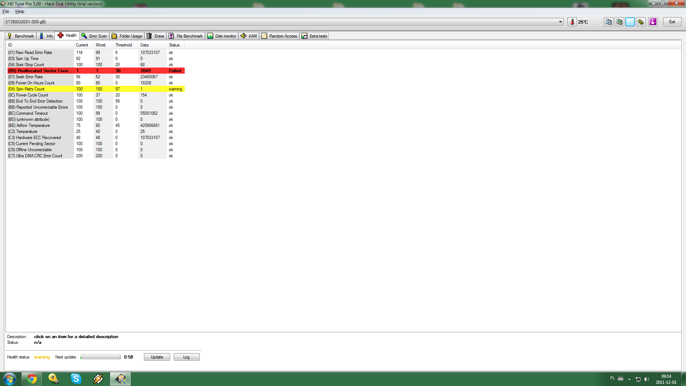Open the lightbulb app in the taskbar
Image resolution: width=686 pixels, height=386 pixels.
click(x=54, y=379)
